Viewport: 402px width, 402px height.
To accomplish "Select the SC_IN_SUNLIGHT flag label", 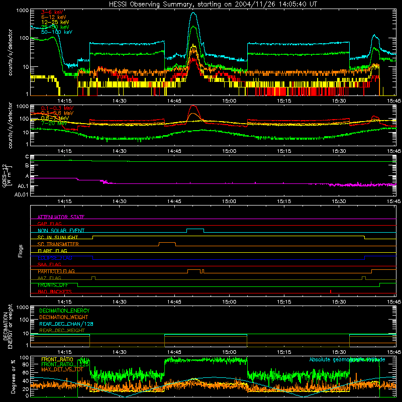I will (x=58, y=237).
